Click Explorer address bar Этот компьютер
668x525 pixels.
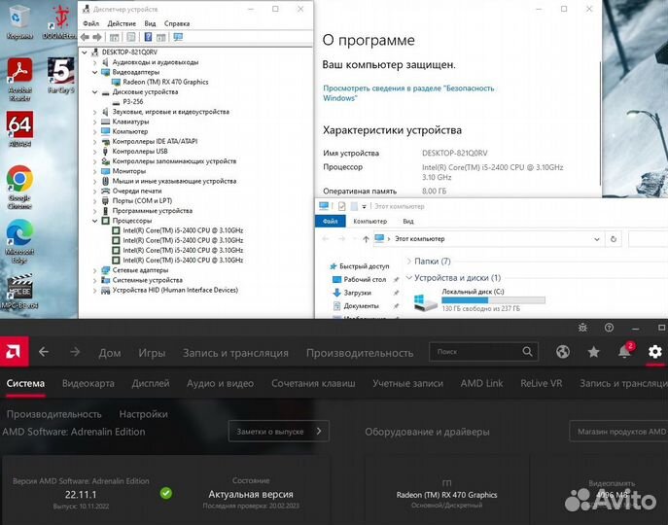[420, 239]
